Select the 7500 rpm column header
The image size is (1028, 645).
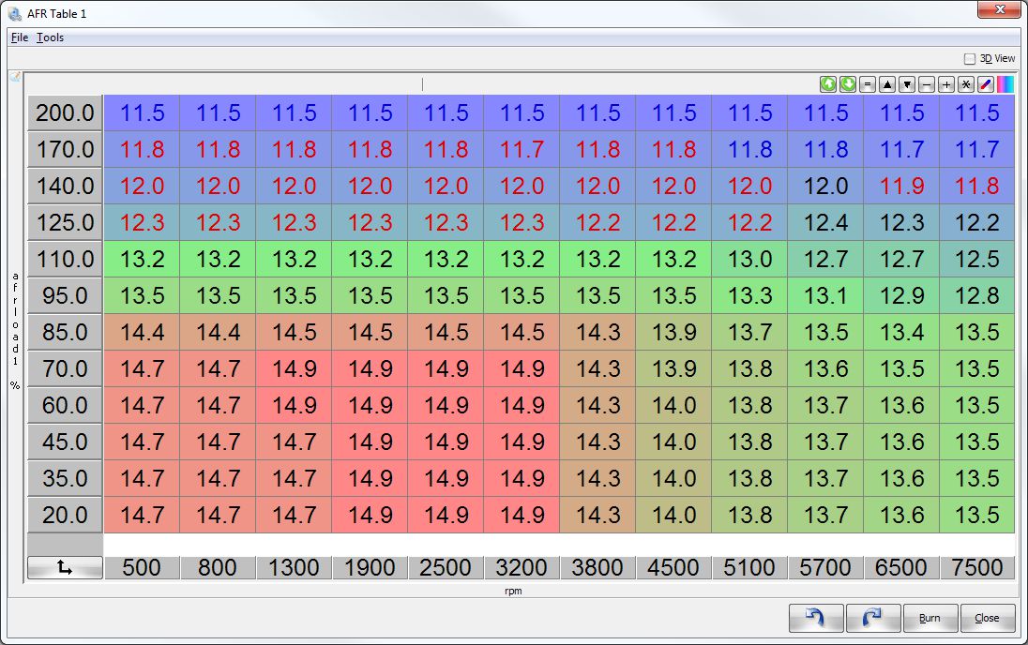[976, 567]
